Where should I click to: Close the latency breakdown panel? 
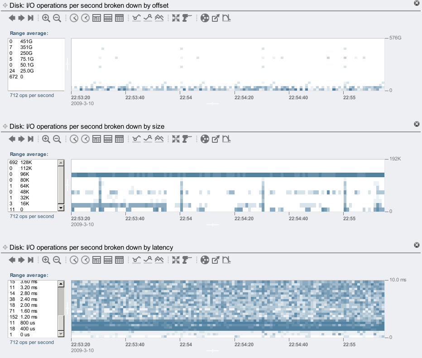click(x=417, y=245)
